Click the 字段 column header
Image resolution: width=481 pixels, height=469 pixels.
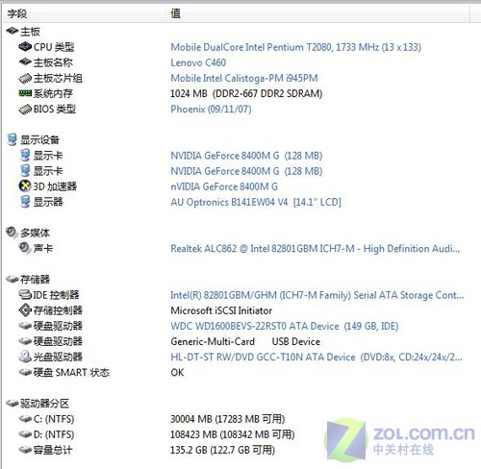click(84, 13)
